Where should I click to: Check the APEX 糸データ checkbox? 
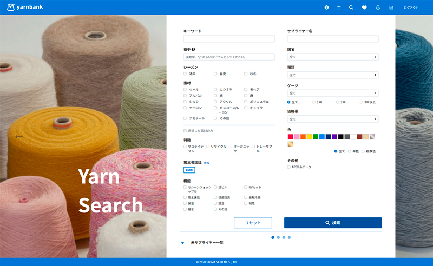[289, 167]
